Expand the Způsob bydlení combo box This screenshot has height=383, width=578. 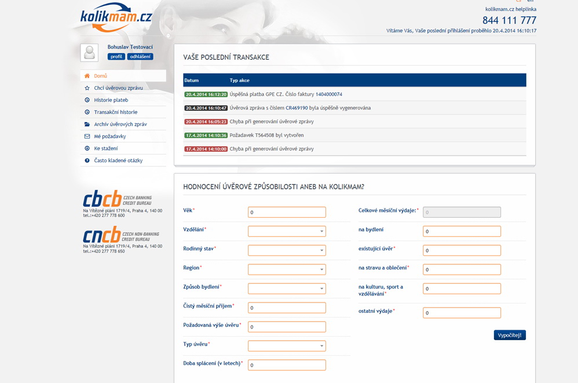coord(287,289)
